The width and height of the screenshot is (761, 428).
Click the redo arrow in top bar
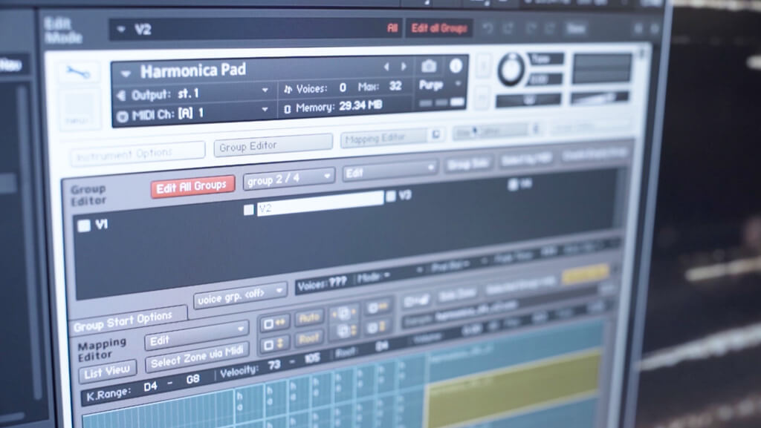508,27
